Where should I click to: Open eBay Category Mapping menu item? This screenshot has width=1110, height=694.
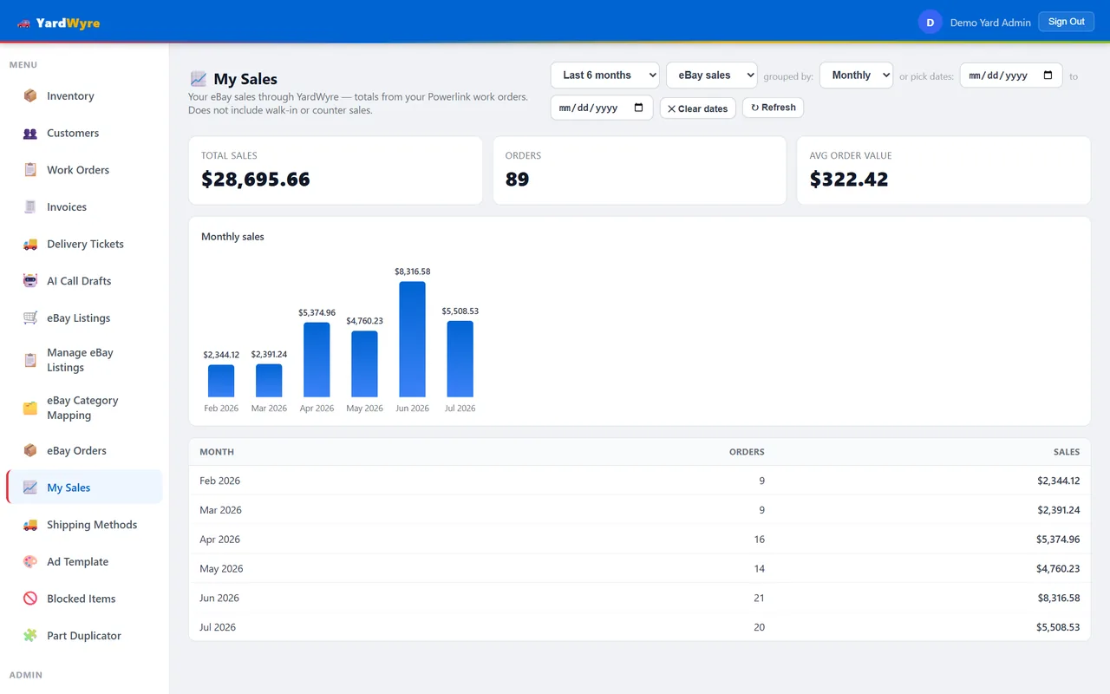coord(84,408)
